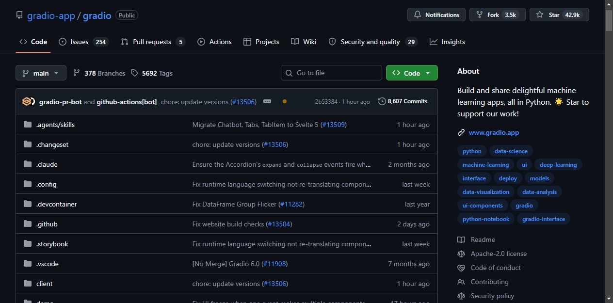This screenshot has height=303, width=613.
Task: Open the gradio-app owner link
Action: [x=51, y=16]
